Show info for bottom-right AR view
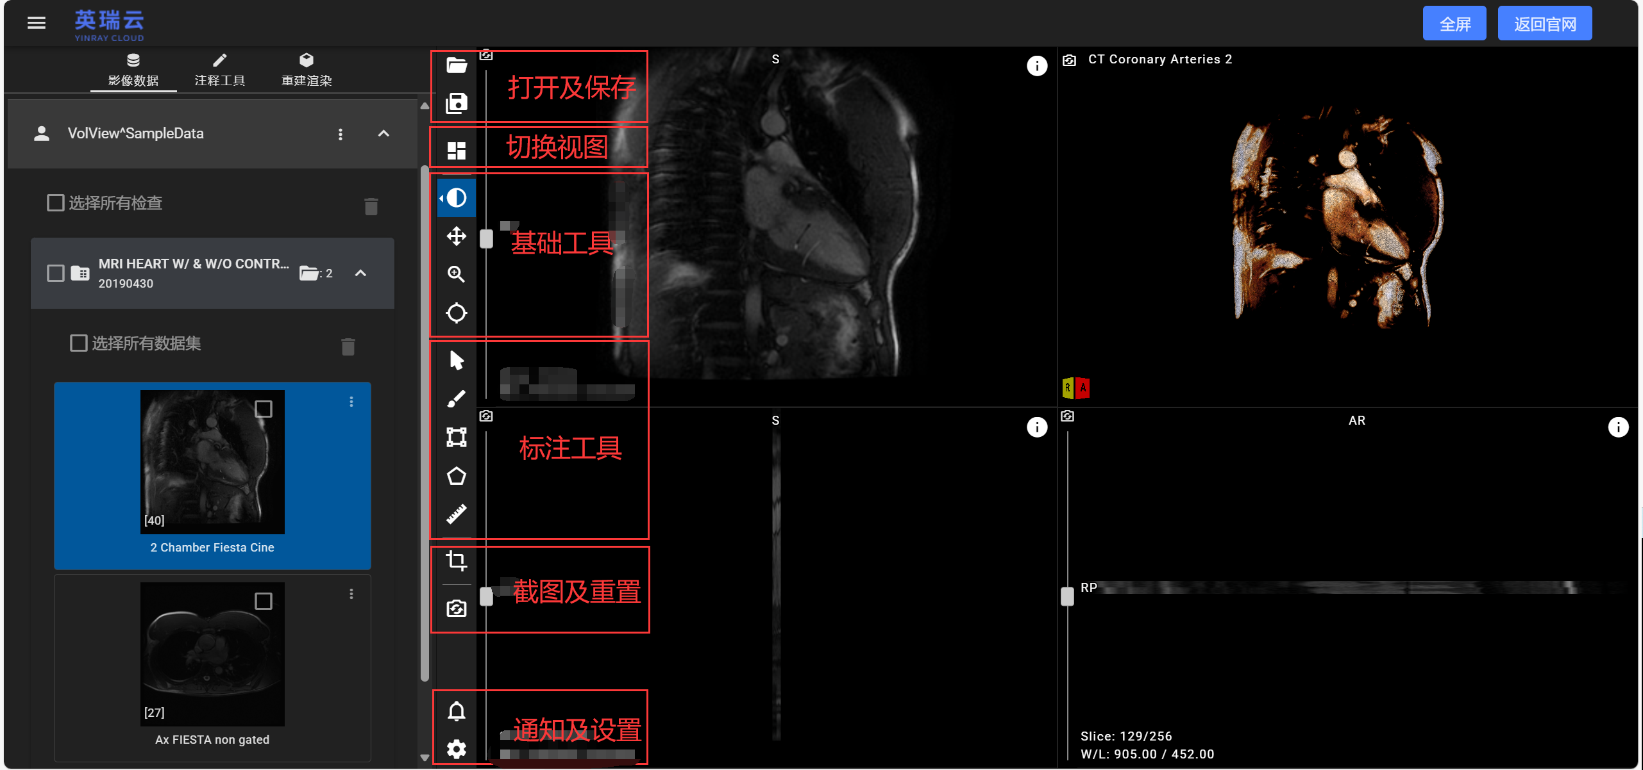Screen dimensions: 1643x770 pos(1617,427)
